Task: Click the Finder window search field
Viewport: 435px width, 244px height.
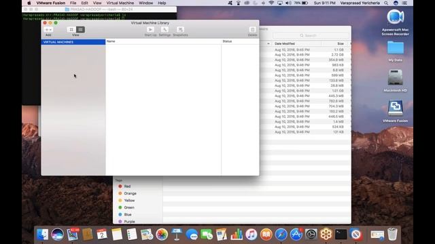Action: 311,35
